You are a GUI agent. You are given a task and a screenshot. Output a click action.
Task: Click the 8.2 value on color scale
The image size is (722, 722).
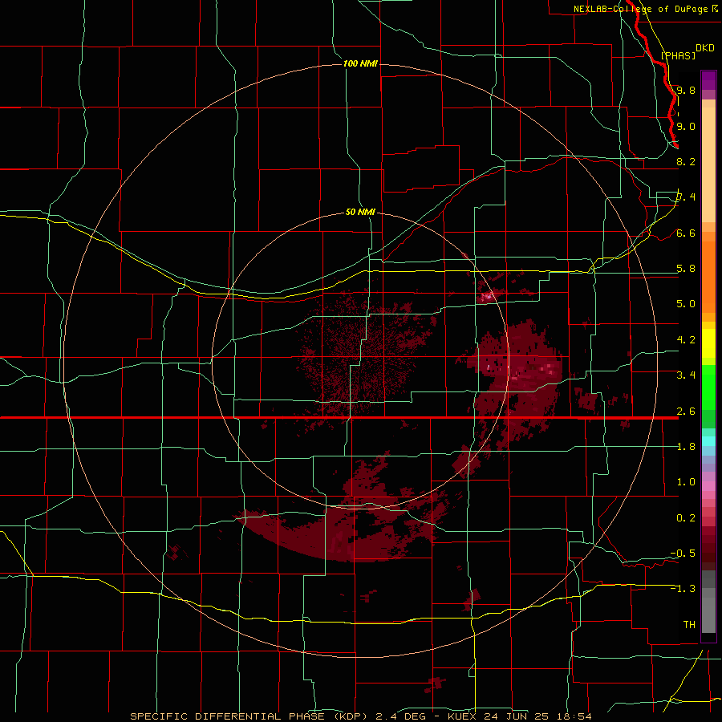point(686,161)
